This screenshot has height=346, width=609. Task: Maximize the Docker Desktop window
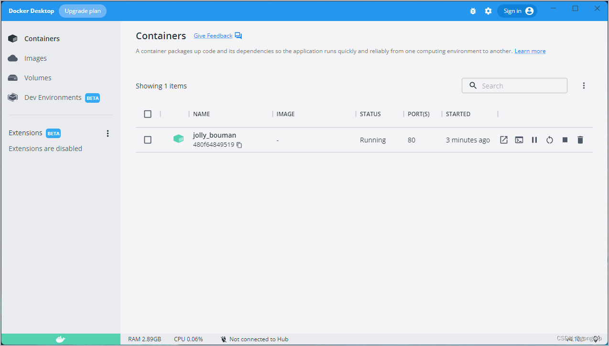pos(576,8)
